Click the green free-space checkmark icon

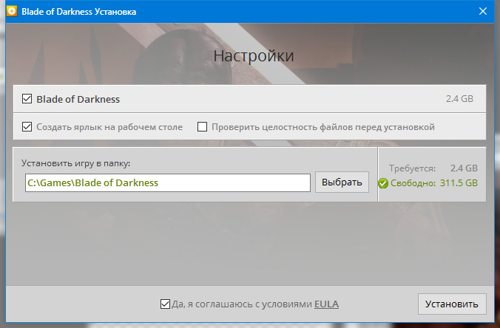coord(383,183)
